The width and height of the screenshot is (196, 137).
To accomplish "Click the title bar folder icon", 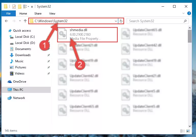I will click(x=6, y=7).
